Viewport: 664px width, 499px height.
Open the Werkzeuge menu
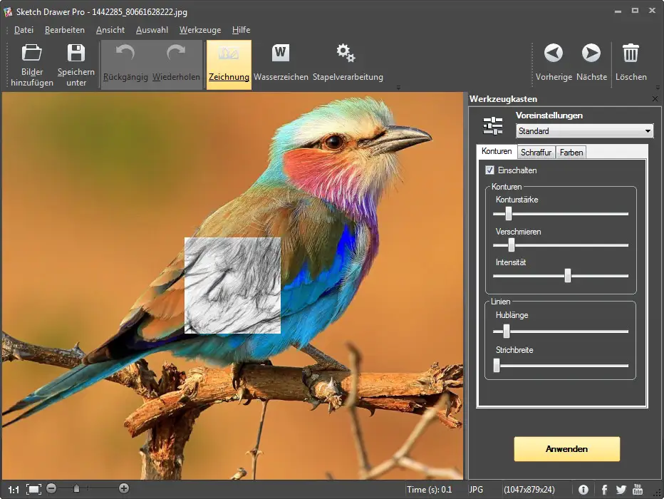(x=200, y=30)
